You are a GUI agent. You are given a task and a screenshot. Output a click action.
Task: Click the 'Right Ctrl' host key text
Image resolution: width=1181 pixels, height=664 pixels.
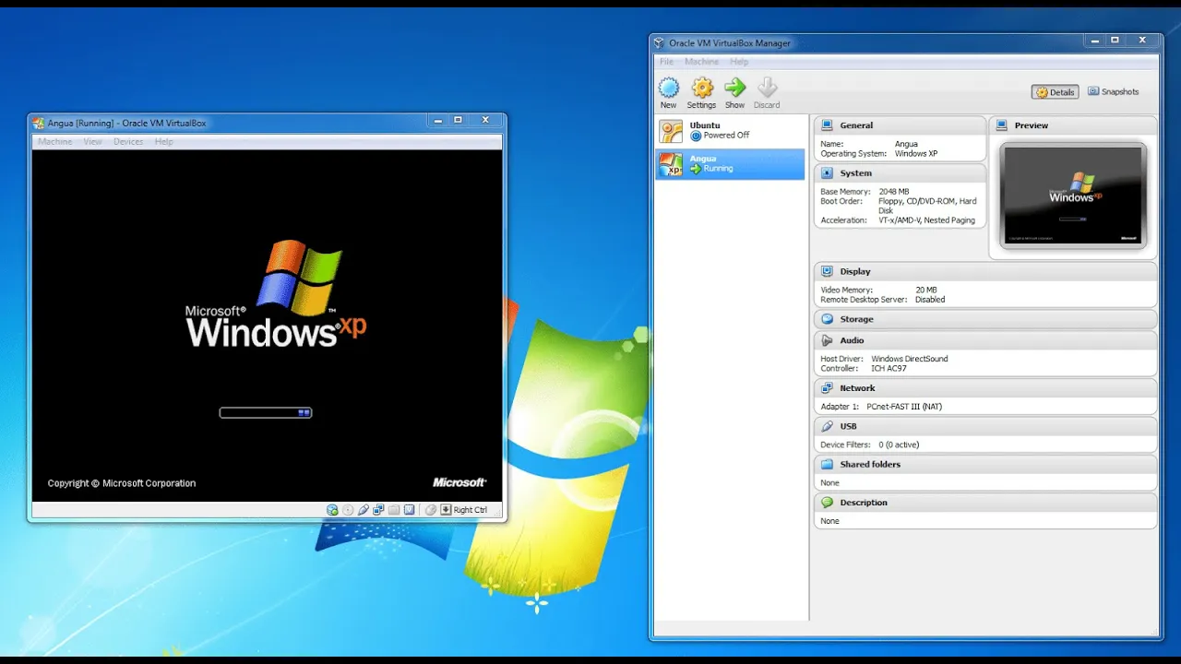470,510
